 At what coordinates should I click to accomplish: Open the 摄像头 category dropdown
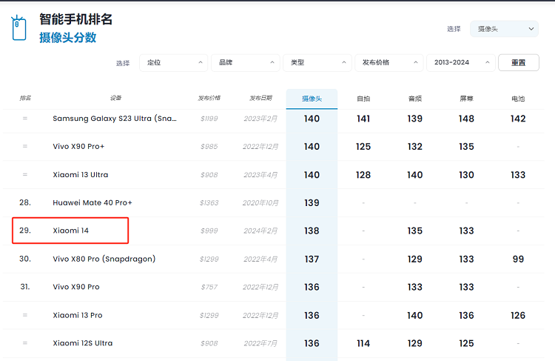[504, 29]
